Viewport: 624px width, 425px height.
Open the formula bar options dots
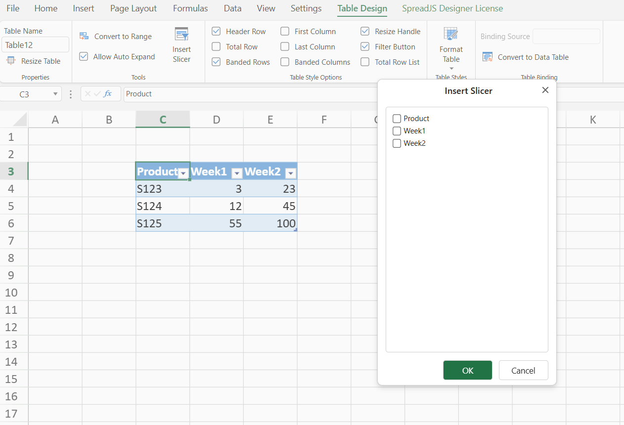coord(71,94)
